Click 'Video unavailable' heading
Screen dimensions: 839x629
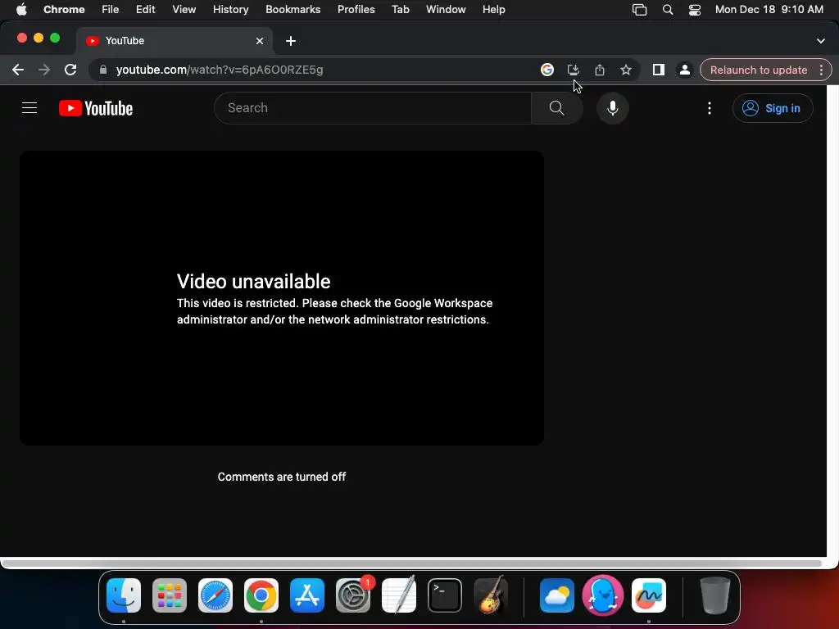254,282
